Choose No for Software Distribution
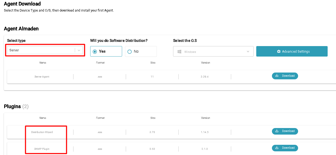 tap(141, 51)
